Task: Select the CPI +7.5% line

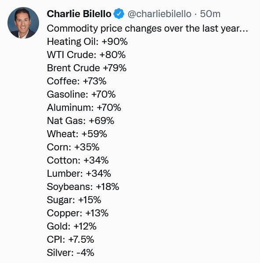Action: [x=71, y=239]
